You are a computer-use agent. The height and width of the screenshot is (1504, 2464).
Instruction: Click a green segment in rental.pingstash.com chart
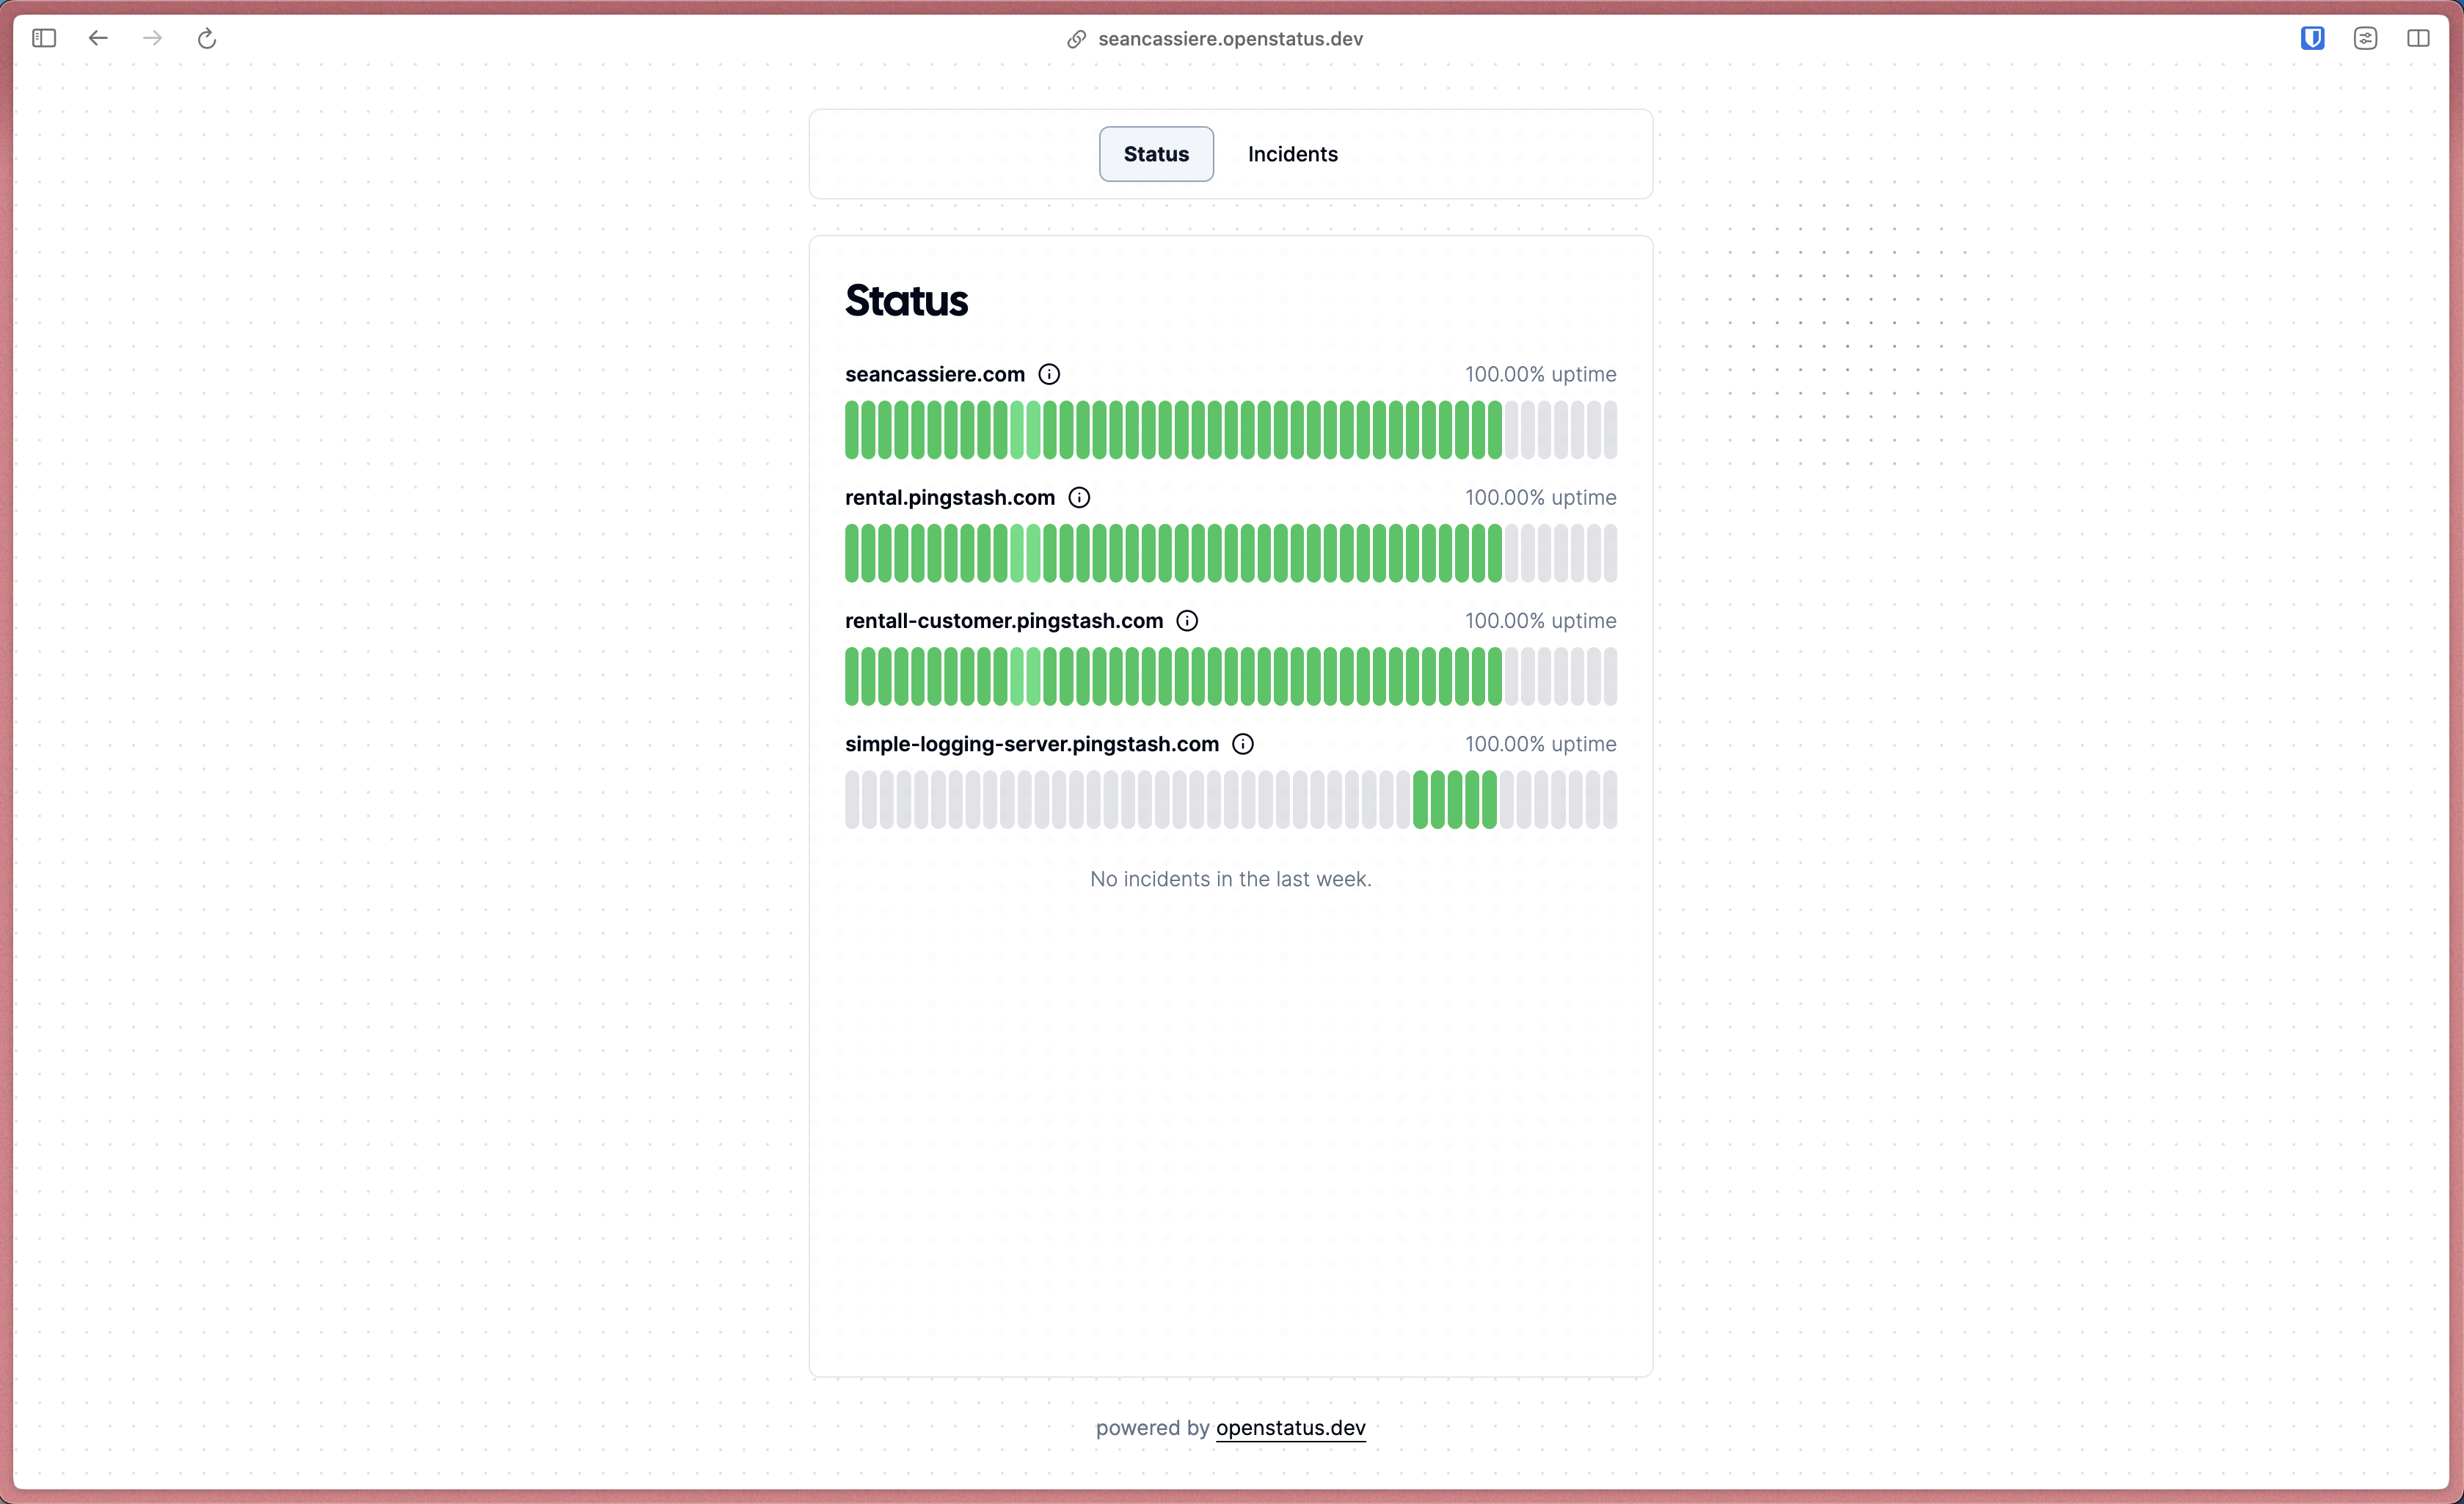pos(1100,553)
